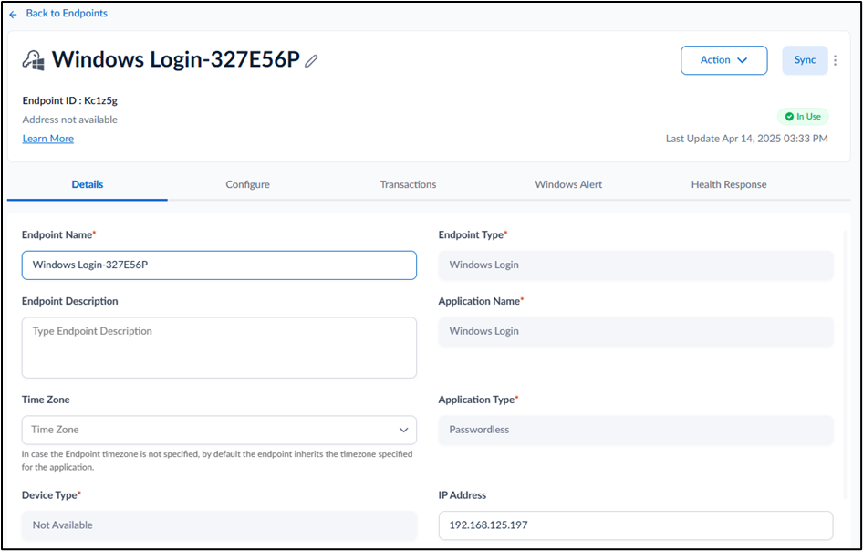This screenshot has width=863, height=551.
Task: Click the back arrow icon beside Back to Endpoints
Action: tap(13, 15)
